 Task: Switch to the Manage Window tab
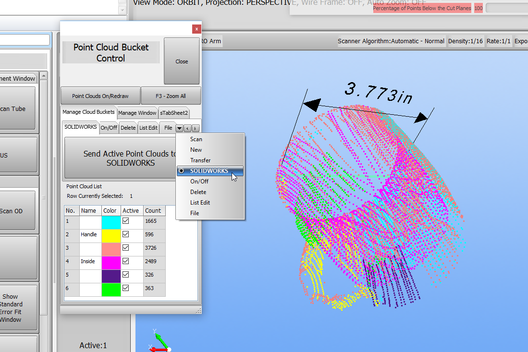137,113
